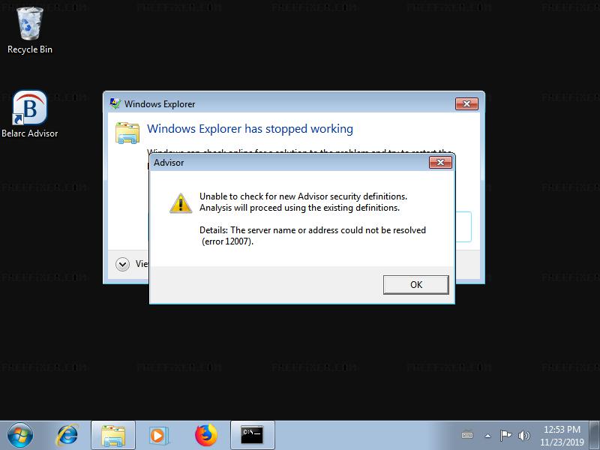Open the clock showing 12:53 PM
Screen dimensions: 600x450
562,436
